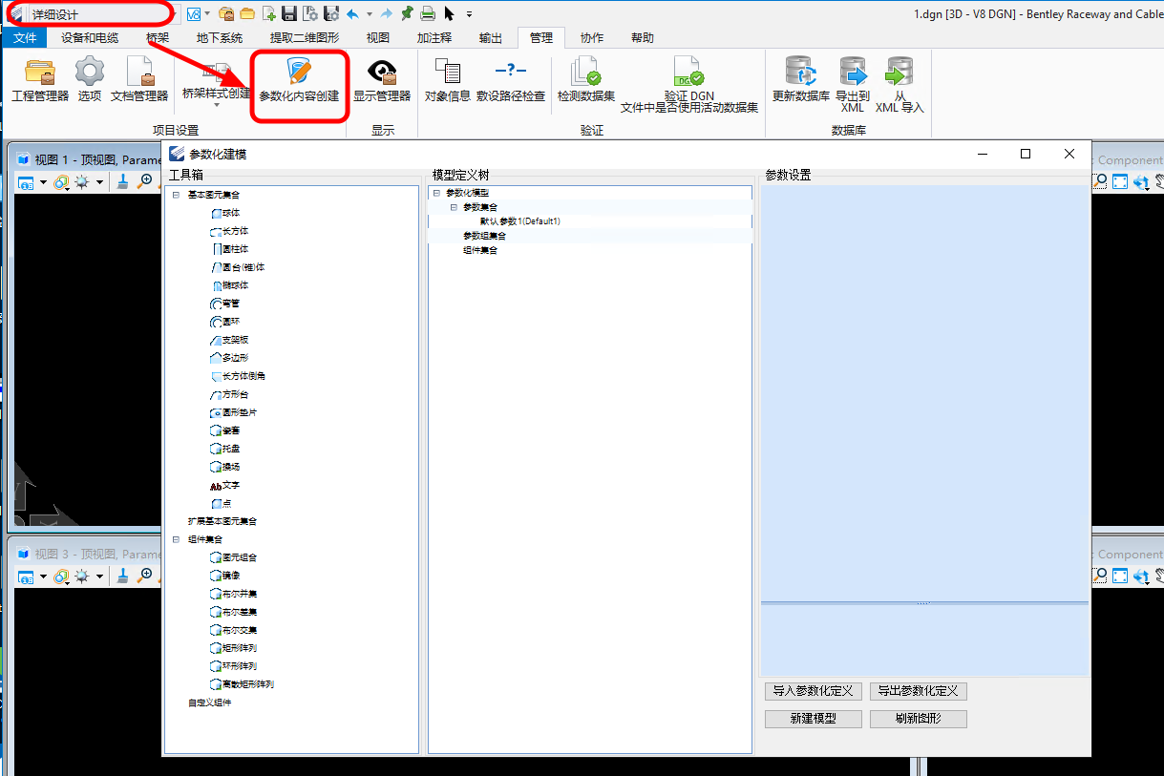Switch to 提取二维图形 ribbon tab
The height and width of the screenshot is (776, 1164).
305,38
